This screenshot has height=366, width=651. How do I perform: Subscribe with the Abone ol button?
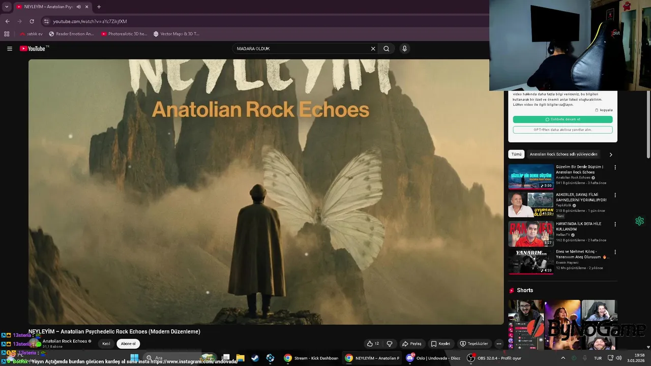[128, 344]
